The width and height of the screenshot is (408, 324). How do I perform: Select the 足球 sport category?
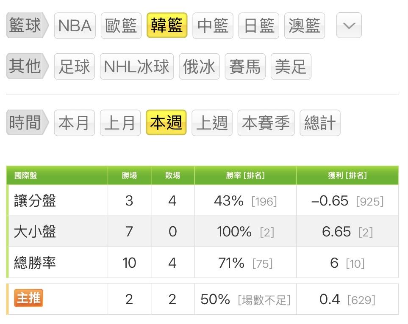click(75, 66)
